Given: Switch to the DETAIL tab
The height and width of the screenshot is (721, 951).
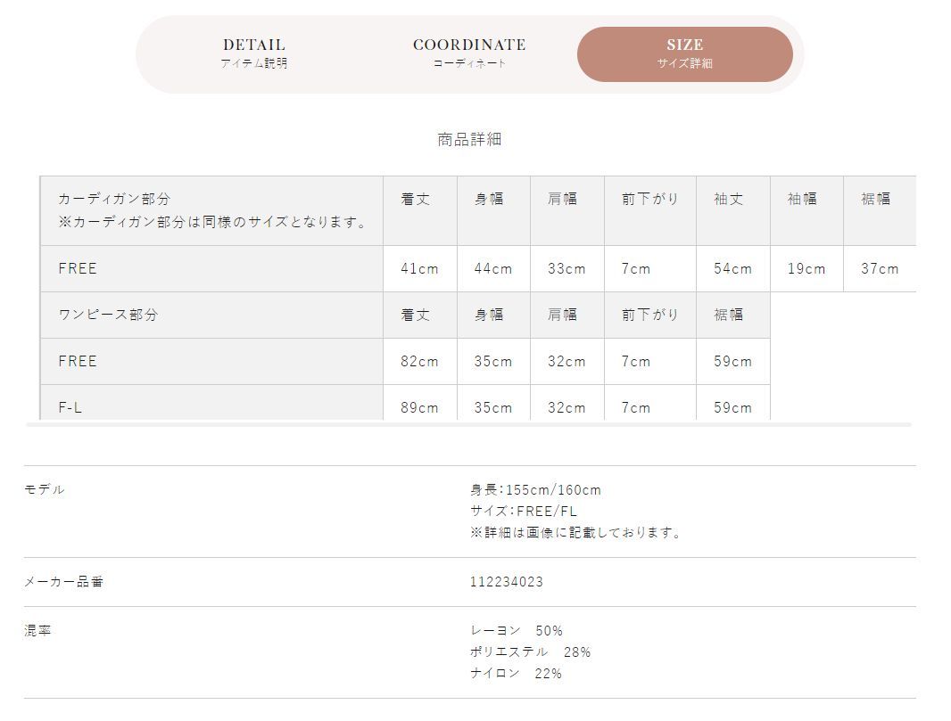Looking at the screenshot, I should (254, 53).
